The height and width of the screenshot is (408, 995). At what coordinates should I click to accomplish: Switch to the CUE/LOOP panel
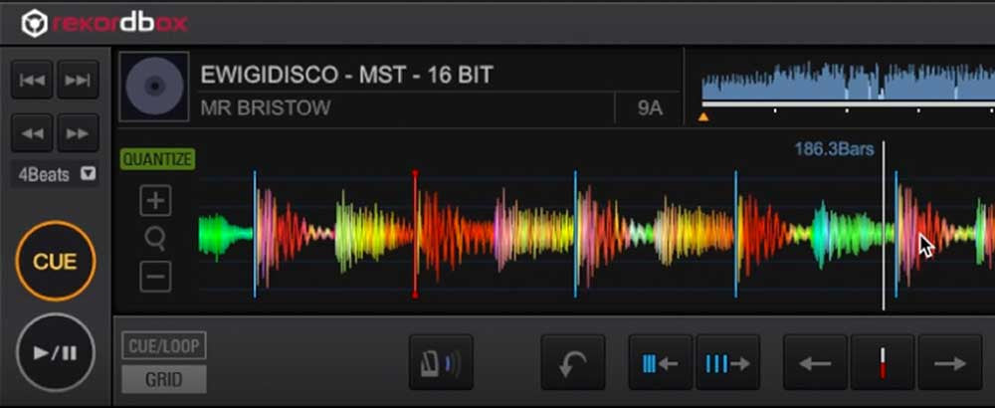(x=164, y=346)
